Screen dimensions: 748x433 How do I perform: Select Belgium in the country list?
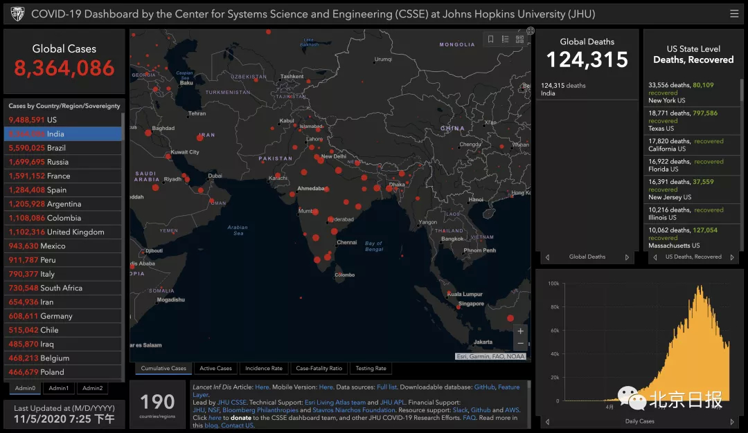[x=62, y=358]
